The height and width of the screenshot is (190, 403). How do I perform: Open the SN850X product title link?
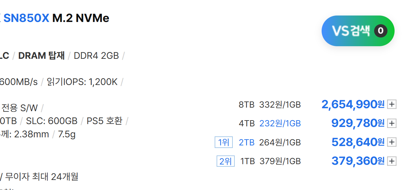[x=26, y=18]
